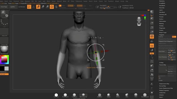Expand the Geometry HD section

point(163,15)
